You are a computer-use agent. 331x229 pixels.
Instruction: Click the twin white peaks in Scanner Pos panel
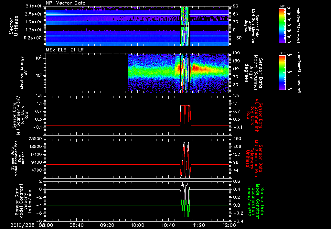coord(186,159)
